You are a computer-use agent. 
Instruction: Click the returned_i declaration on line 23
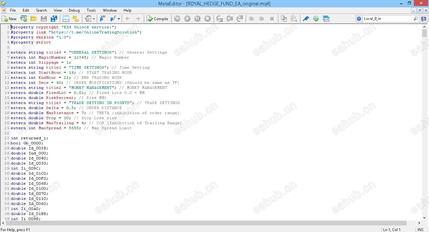(29, 138)
